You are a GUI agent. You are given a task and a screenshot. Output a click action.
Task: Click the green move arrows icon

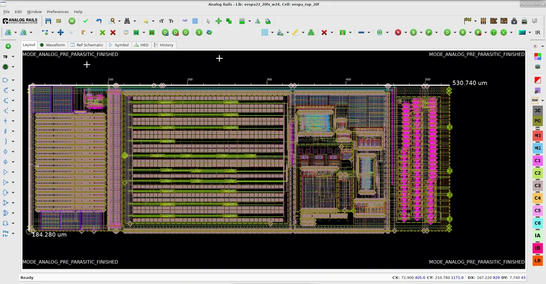tap(218, 21)
